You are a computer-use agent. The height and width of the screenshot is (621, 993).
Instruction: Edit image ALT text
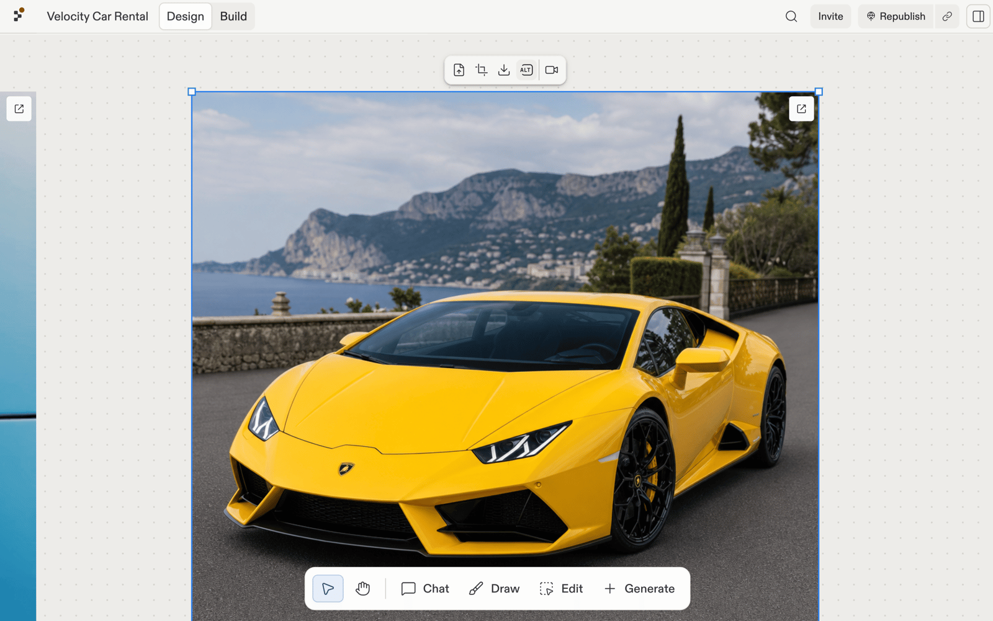pyautogui.click(x=526, y=70)
